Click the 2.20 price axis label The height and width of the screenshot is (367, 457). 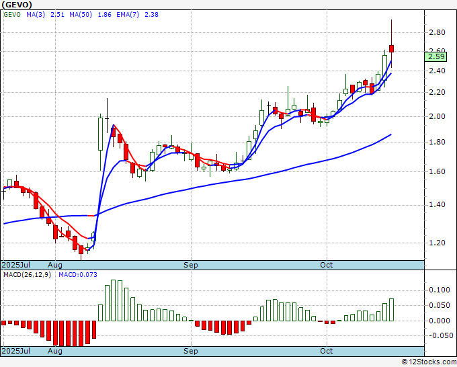click(437, 92)
